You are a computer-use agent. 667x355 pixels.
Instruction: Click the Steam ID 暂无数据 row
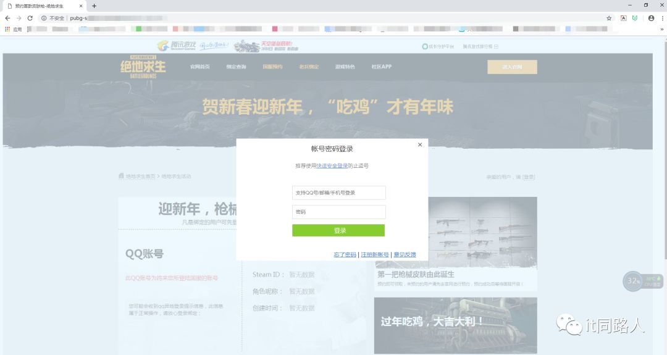283,275
